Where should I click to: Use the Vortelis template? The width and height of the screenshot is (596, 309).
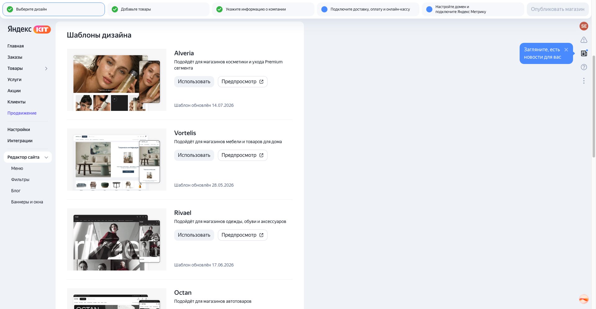pos(194,155)
